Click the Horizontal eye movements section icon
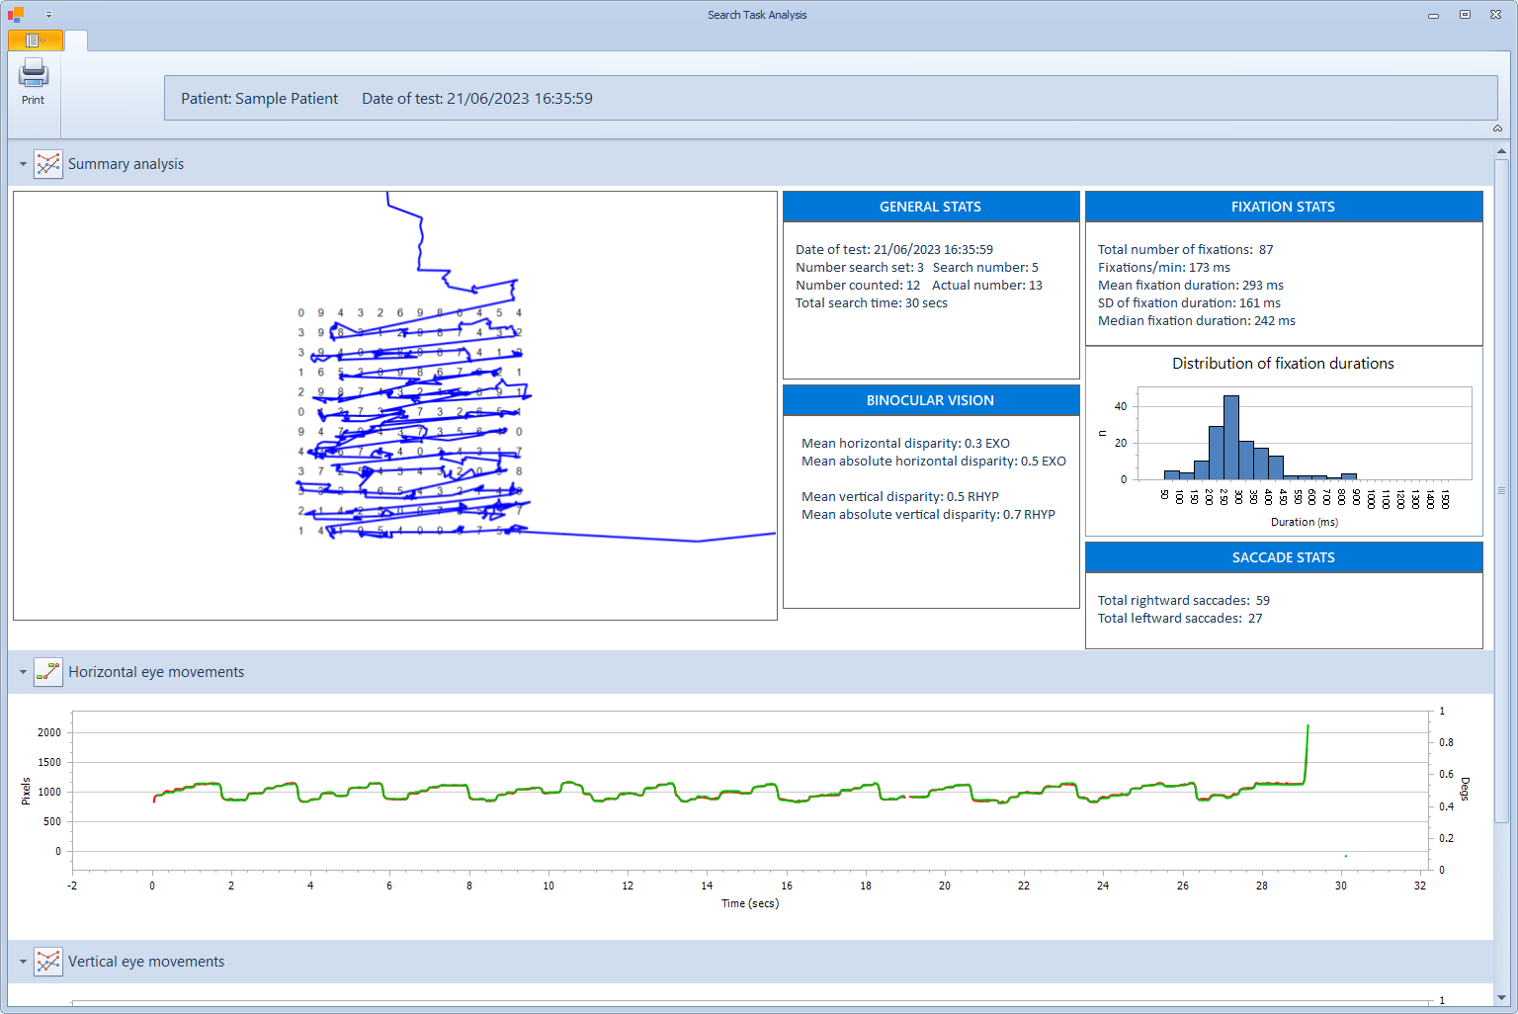This screenshot has height=1014, width=1518. point(47,672)
